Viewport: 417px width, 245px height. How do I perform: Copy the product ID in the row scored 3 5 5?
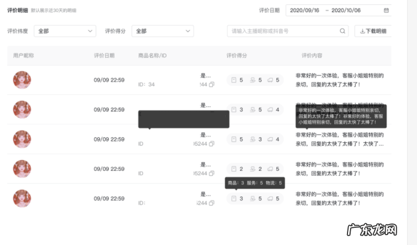212,203
